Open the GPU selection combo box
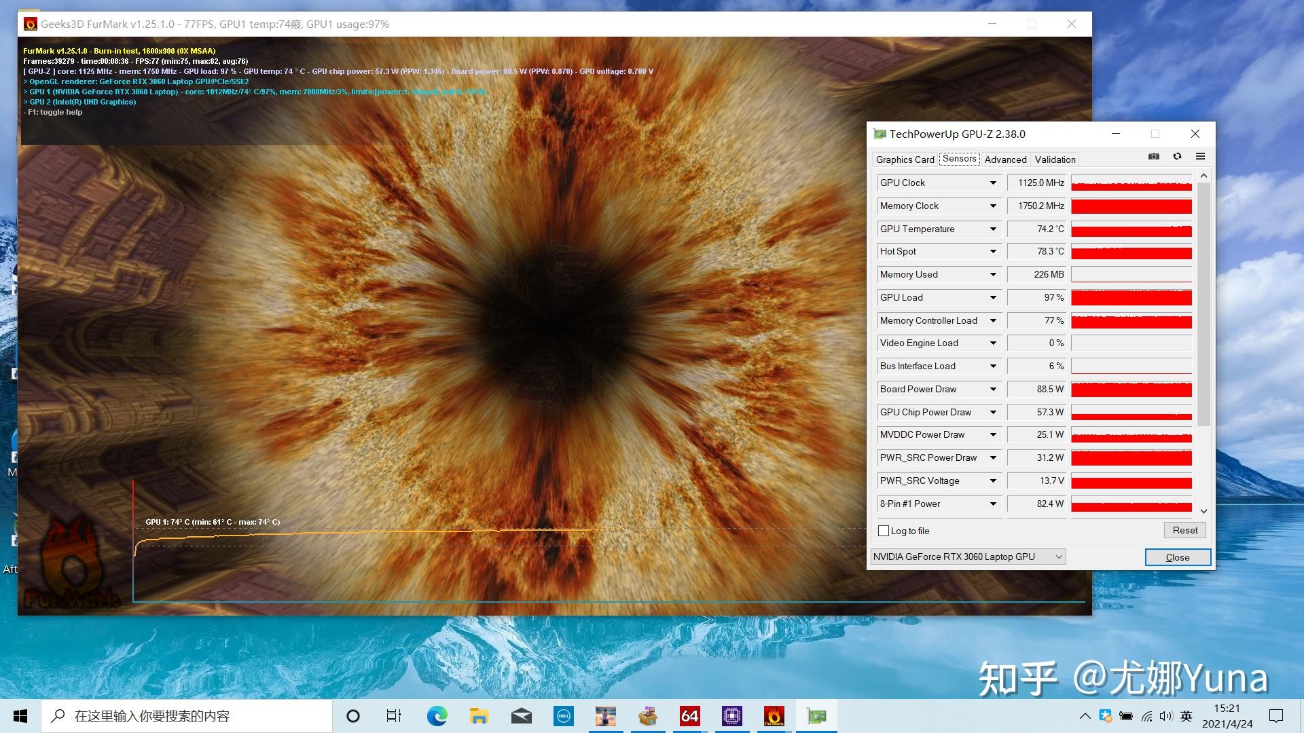The height and width of the screenshot is (733, 1304). point(968,557)
